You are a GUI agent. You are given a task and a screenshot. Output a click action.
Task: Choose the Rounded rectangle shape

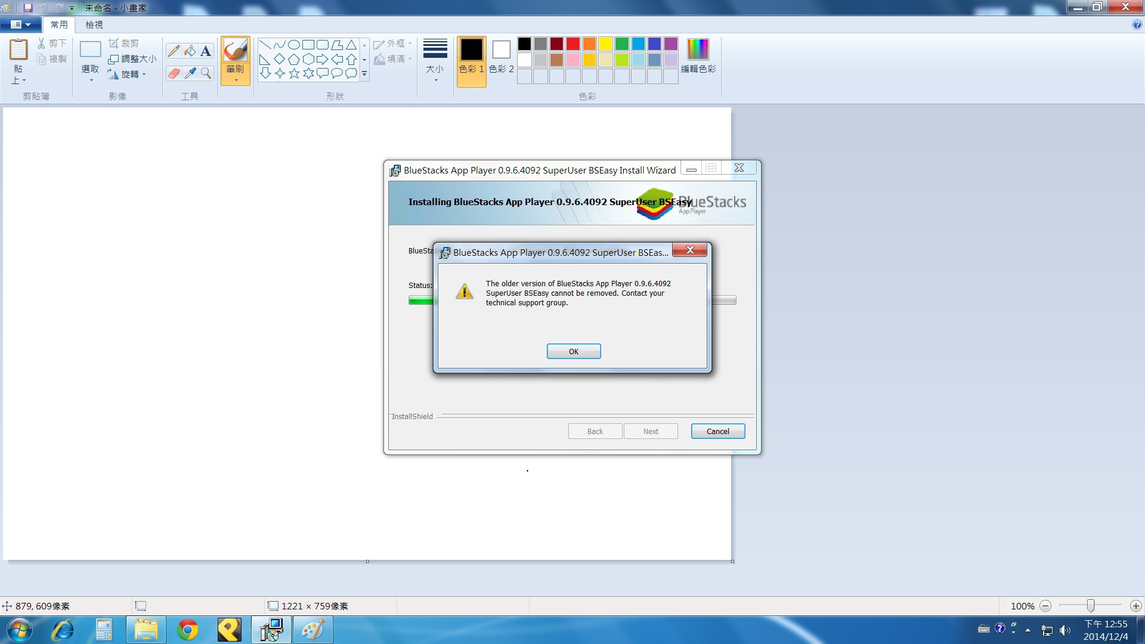click(323, 45)
